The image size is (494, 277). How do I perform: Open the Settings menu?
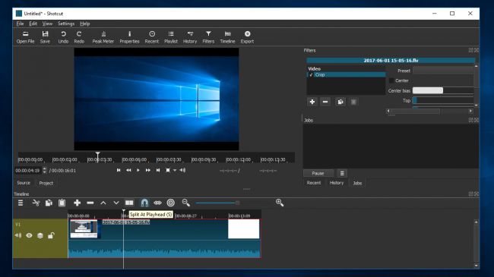(66, 24)
